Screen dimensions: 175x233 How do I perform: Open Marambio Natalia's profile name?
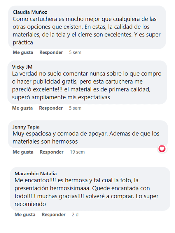coord(36,174)
